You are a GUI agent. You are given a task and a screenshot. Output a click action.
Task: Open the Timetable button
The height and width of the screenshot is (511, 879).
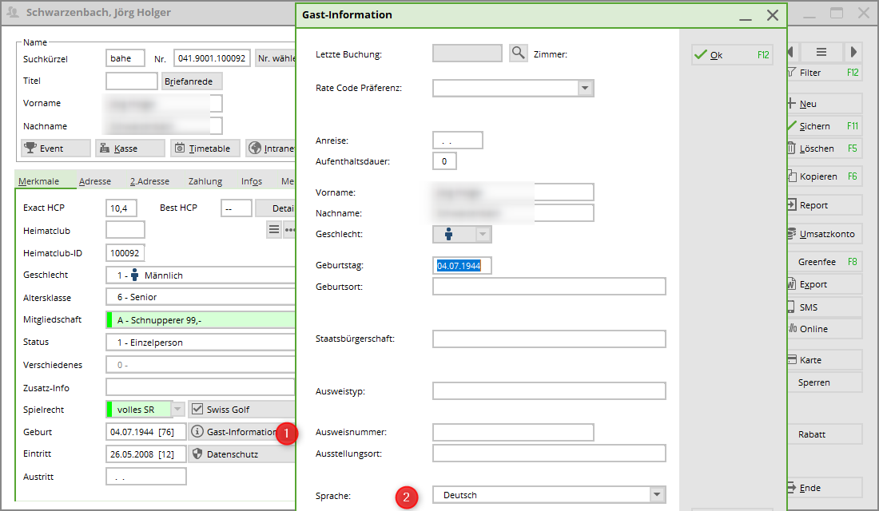[205, 149]
